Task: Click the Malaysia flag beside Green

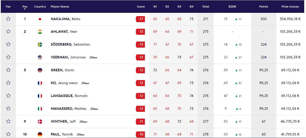Action: coord(40,70)
